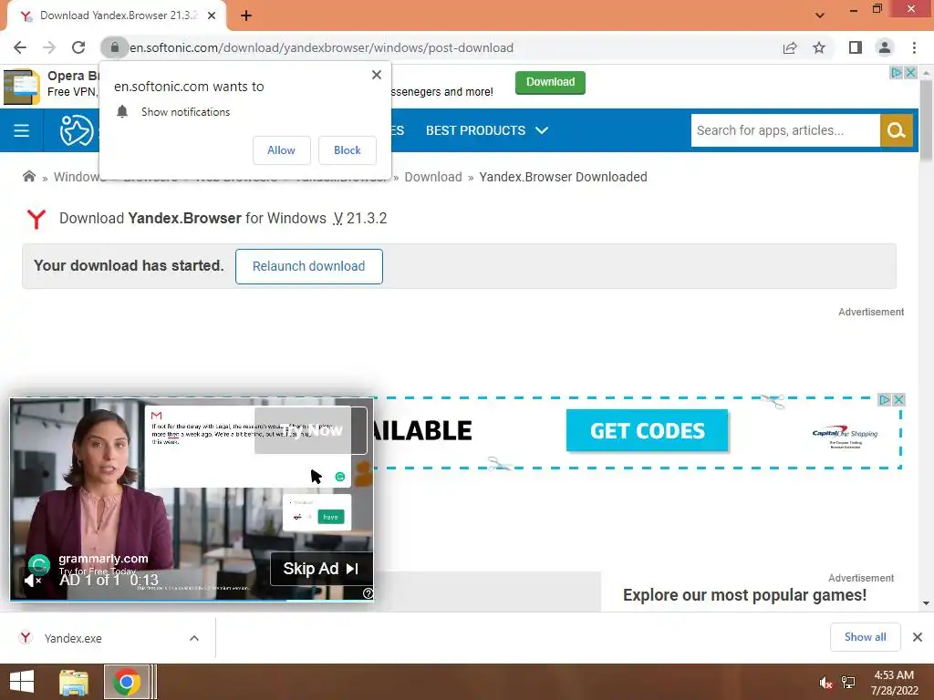Click the Yandex Y logo beside title

tap(36, 219)
